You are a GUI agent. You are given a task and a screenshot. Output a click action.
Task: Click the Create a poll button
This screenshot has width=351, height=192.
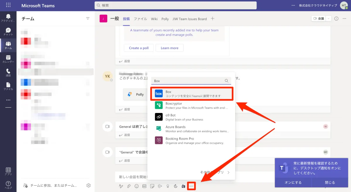click(139, 48)
